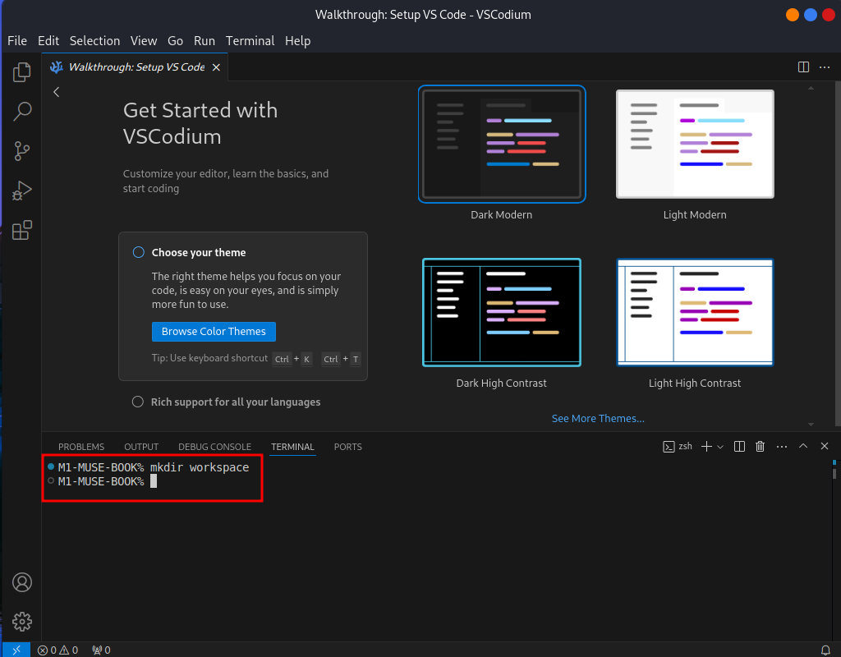Follow the See More Themes link
The height and width of the screenshot is (657, 841).
pos(598,418)
